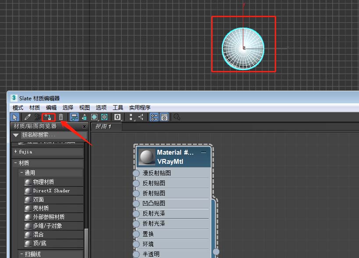The height and width of the screenshot is (258, 359).
Task: Click the search dropdown arrow above the browser list
Action: click(x=17, y=134)
